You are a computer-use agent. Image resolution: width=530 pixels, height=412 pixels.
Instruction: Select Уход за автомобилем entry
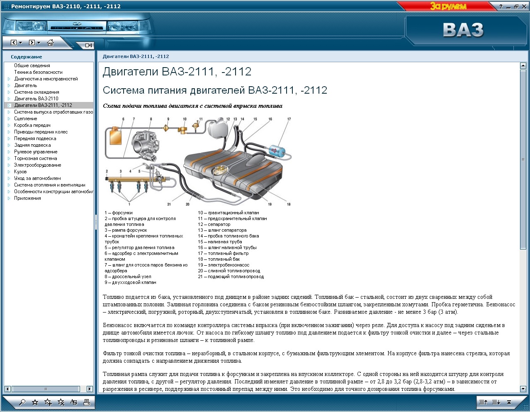[x=37, y=178]
